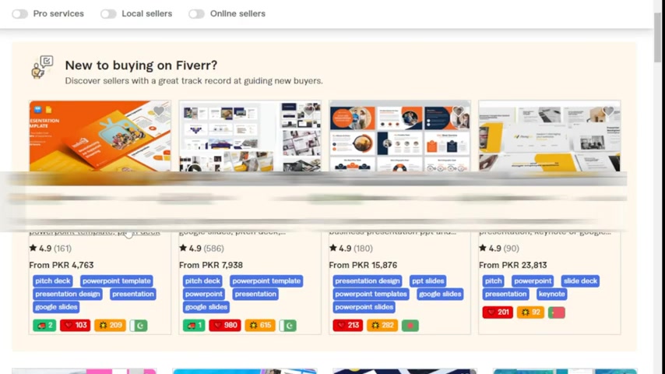Viewport: 665px width, 374px height.
Task: Favorite the orange presentation template gig
Action: (159, 111)
